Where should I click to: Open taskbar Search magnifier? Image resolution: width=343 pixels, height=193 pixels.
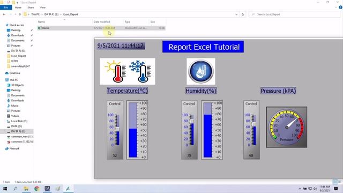click(x=16, y=189)
